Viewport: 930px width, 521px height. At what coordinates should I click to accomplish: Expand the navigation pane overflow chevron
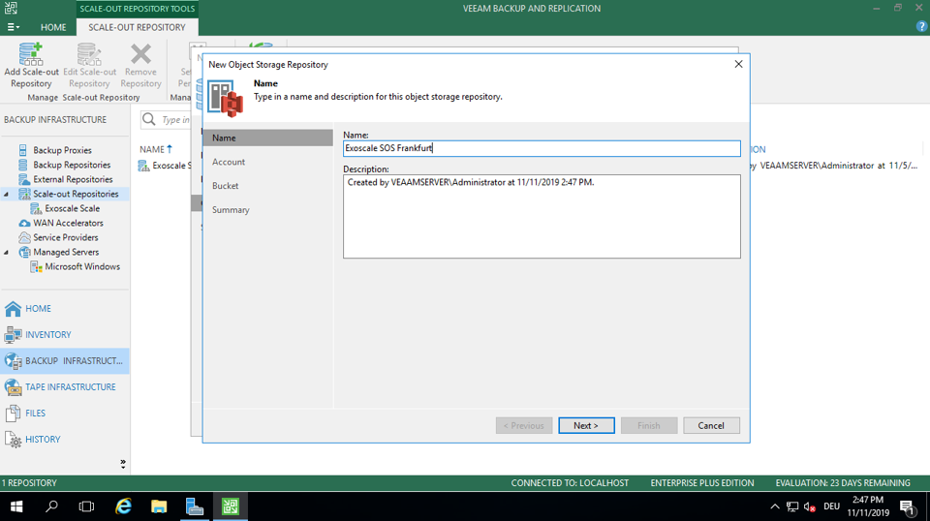point(123,464)
